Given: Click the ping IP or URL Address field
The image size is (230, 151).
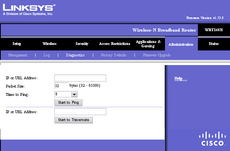Looking at the screenshot, I should point(80,78).
